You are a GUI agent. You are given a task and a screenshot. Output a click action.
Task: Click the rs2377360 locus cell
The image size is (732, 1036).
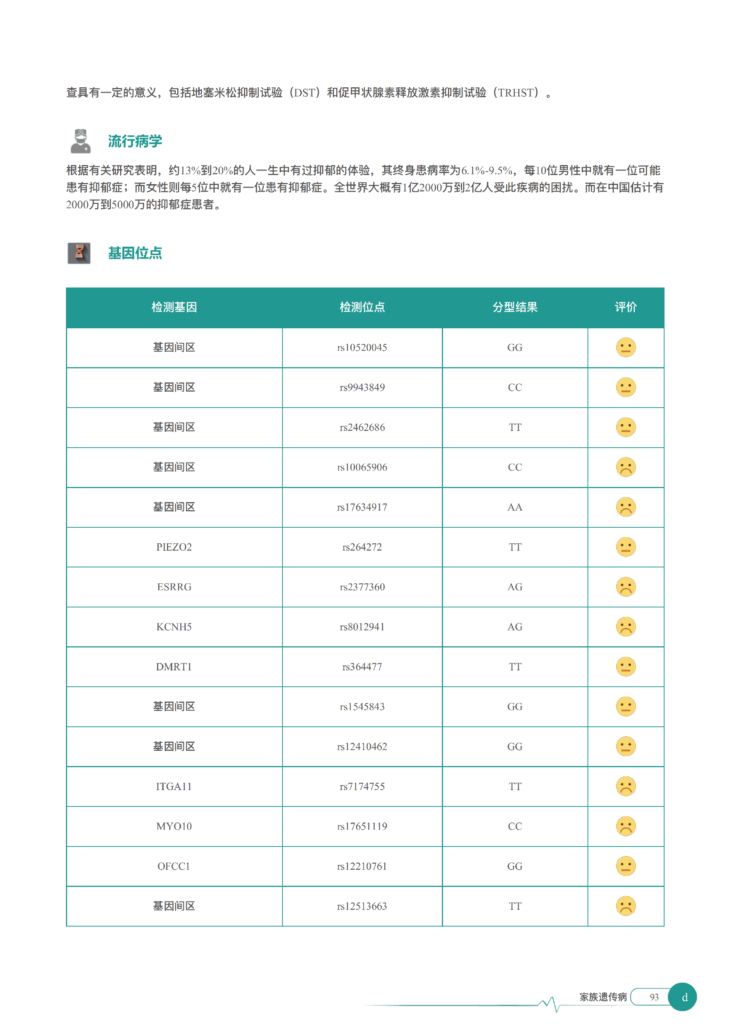tap(362, 586)
